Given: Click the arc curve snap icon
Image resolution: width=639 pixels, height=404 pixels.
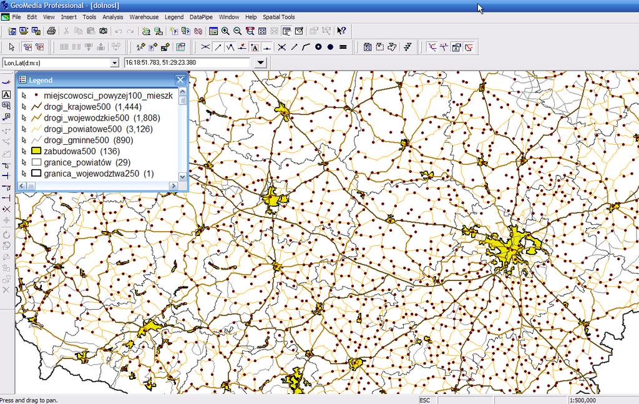Looking at the screenshot, I should click(x=306, y=47).
